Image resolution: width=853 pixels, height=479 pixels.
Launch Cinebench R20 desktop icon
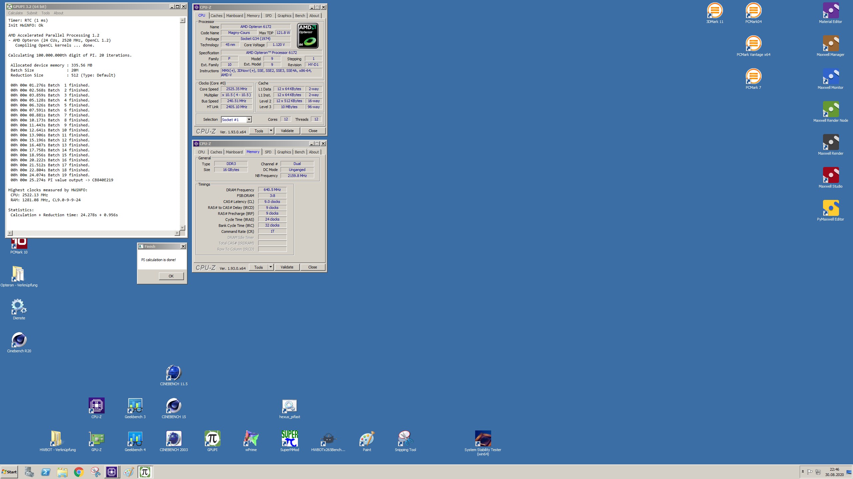(19, 342)
